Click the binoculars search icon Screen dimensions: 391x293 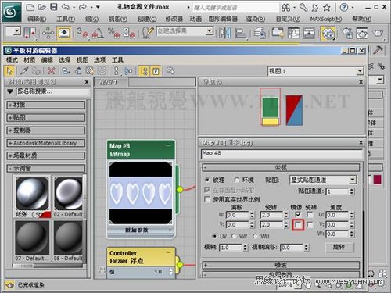click(x=285, y=8)
